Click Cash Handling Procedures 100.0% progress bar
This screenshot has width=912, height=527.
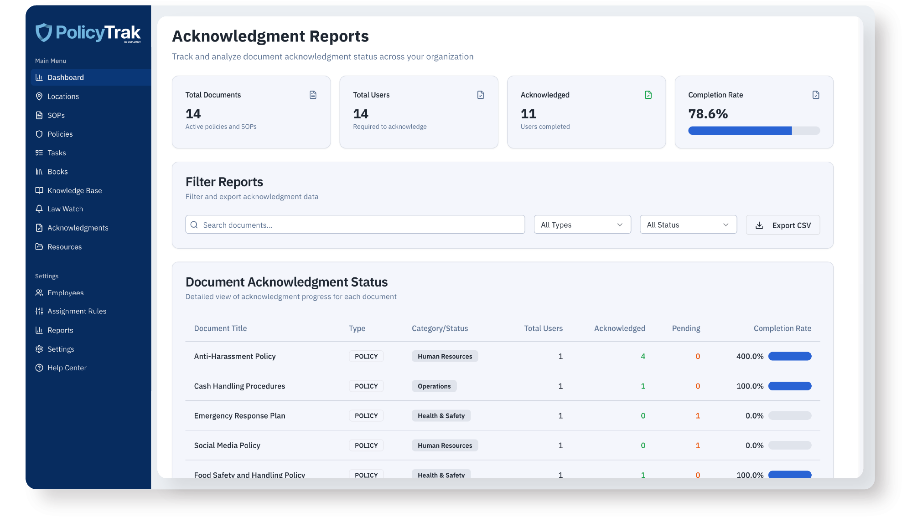[x=790, y=386]
